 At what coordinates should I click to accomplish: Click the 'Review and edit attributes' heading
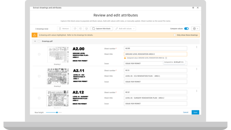[x=115, y=15]
